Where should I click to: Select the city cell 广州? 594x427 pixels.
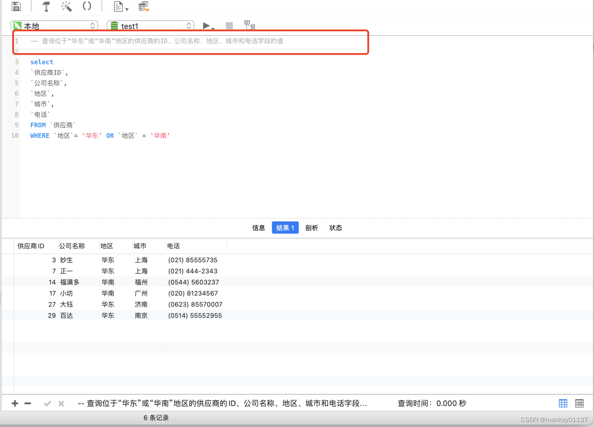pyautogui.click(x=141, y=293)
